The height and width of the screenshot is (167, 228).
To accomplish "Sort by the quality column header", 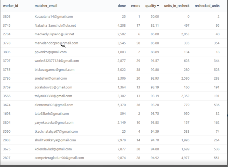I will pyautogui.click(x=152, y=6).
